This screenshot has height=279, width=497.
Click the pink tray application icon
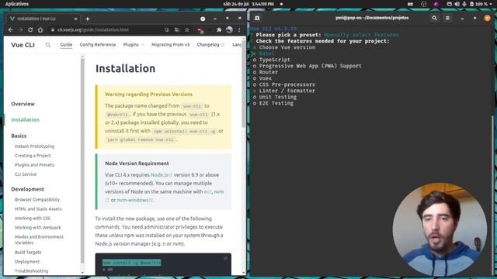point(436,4)
